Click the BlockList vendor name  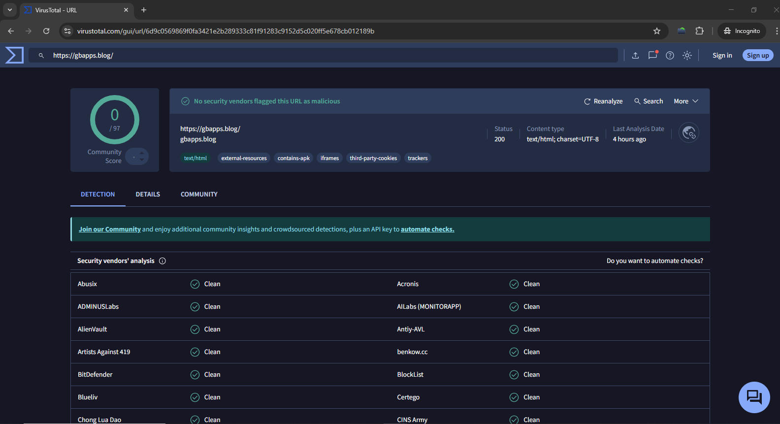410,375
